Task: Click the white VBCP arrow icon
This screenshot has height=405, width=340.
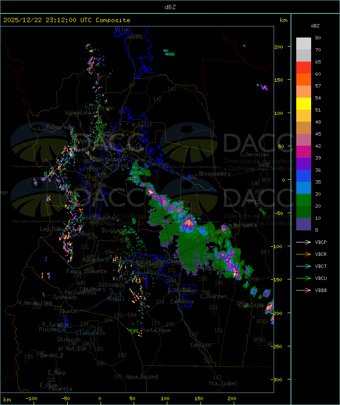Action: pos(303,242)
